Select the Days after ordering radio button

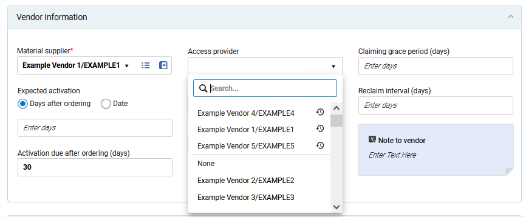pos(23,104)
